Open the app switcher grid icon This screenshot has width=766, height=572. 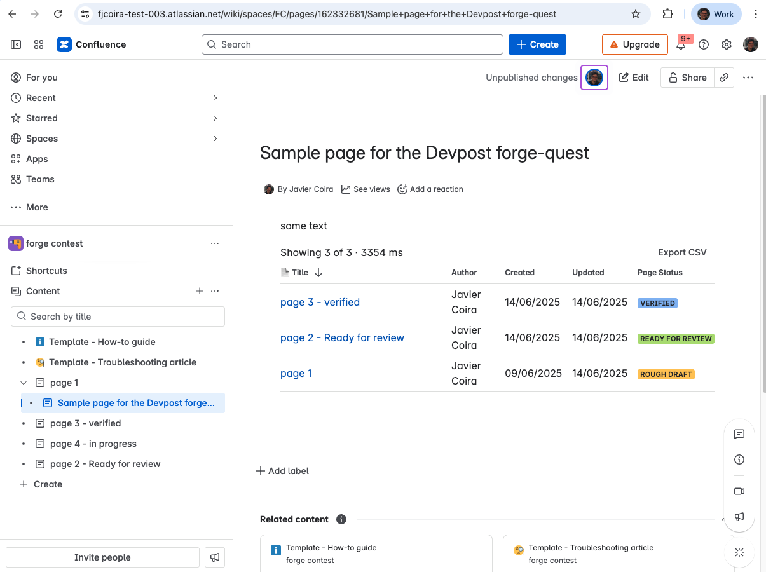[x=39, y=44]
